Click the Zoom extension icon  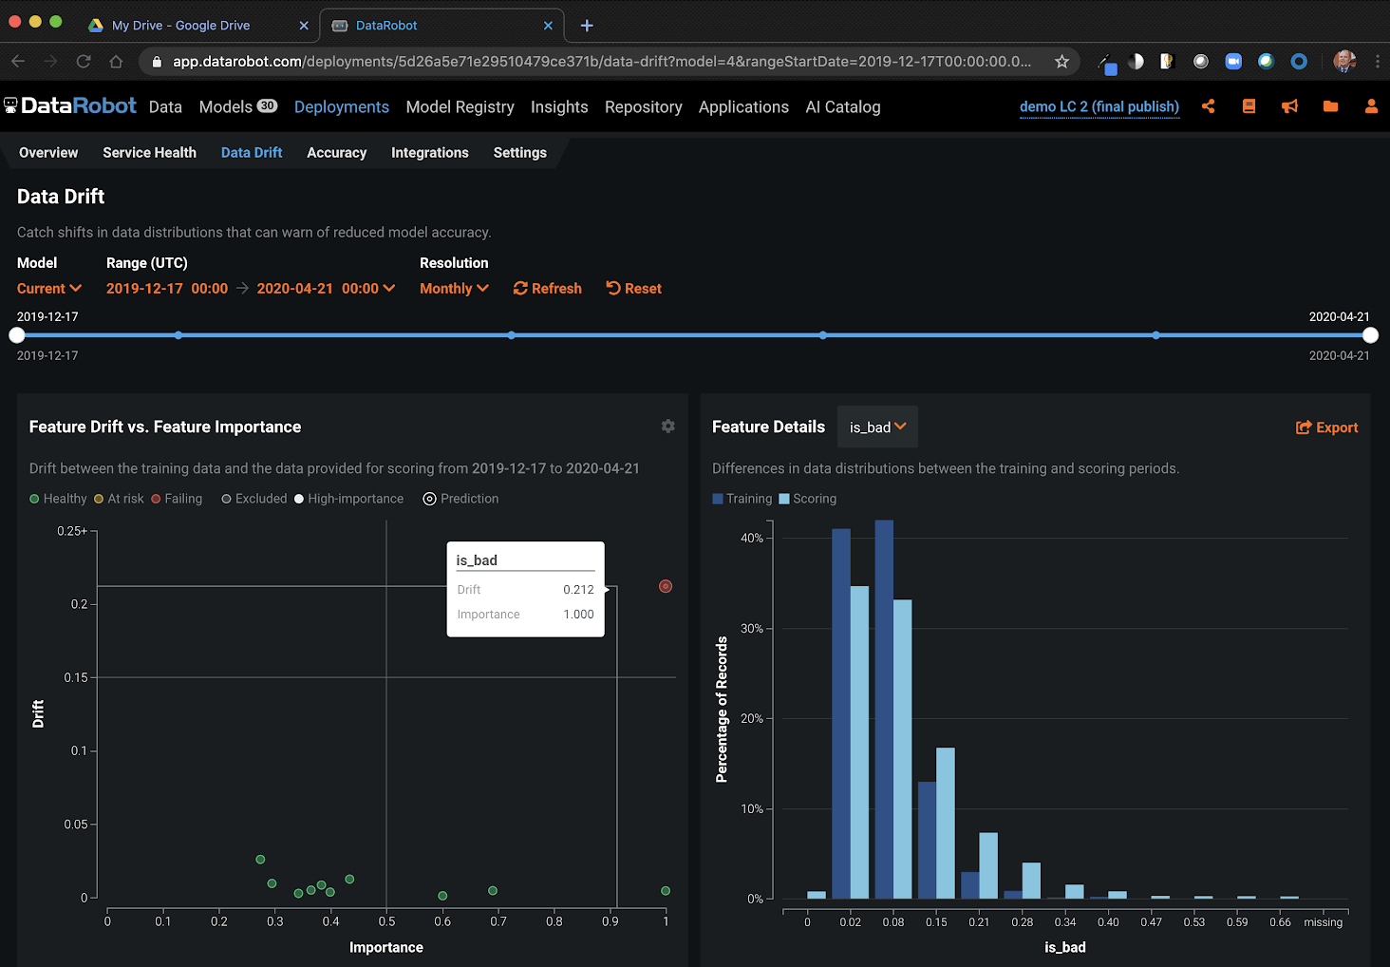click(x=1233, y=62)
